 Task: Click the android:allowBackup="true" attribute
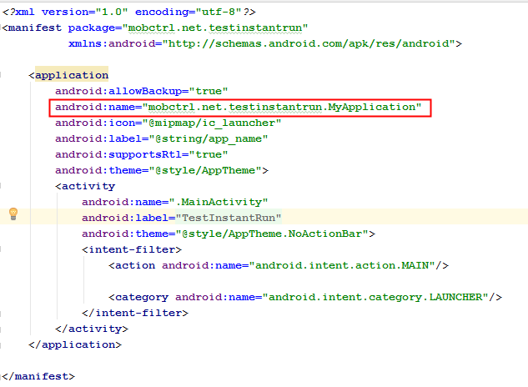click(142, 91)
